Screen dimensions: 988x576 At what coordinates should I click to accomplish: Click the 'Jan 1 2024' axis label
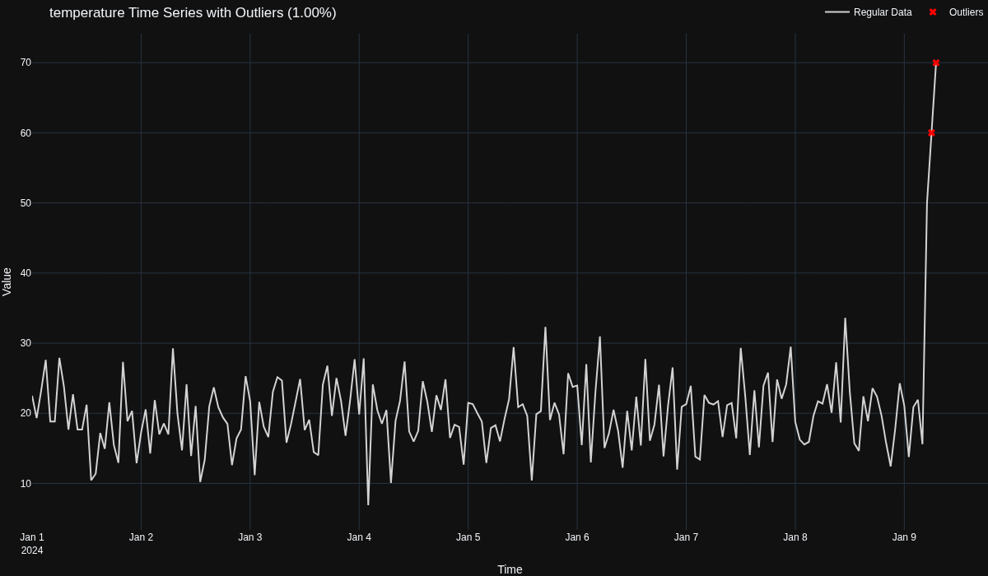coord(32,544)
